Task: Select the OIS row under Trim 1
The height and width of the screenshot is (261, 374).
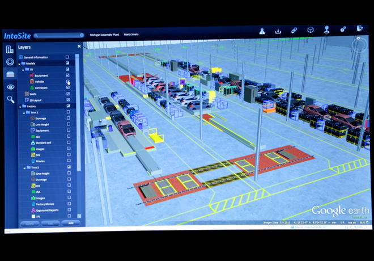Action: (x=48, y=155)
